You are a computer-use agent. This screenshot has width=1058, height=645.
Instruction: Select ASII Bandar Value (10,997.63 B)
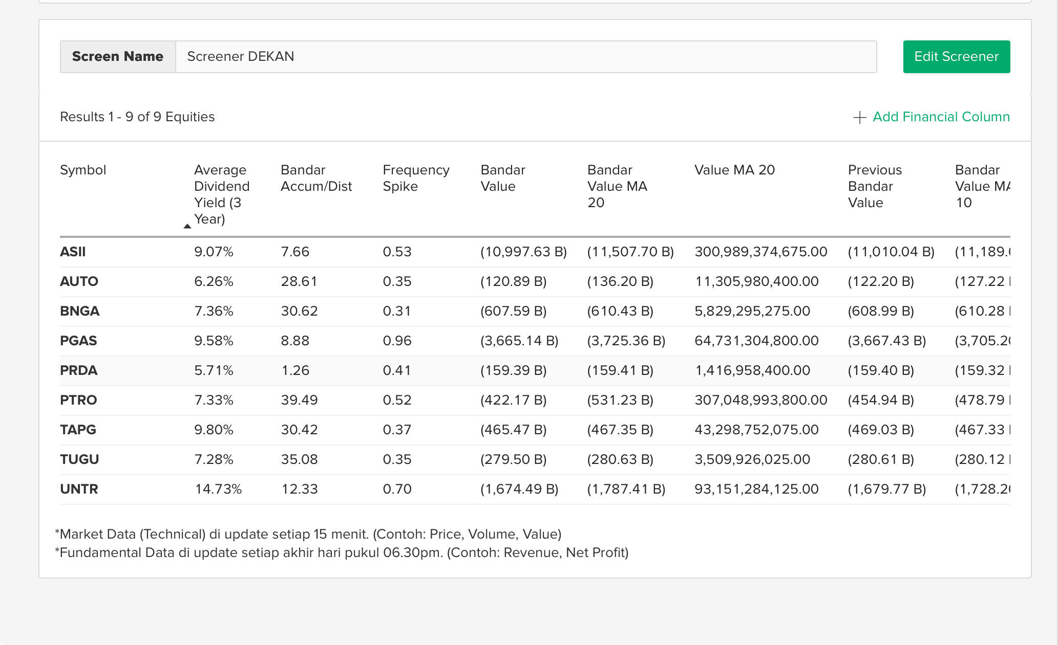coord(523,252)
